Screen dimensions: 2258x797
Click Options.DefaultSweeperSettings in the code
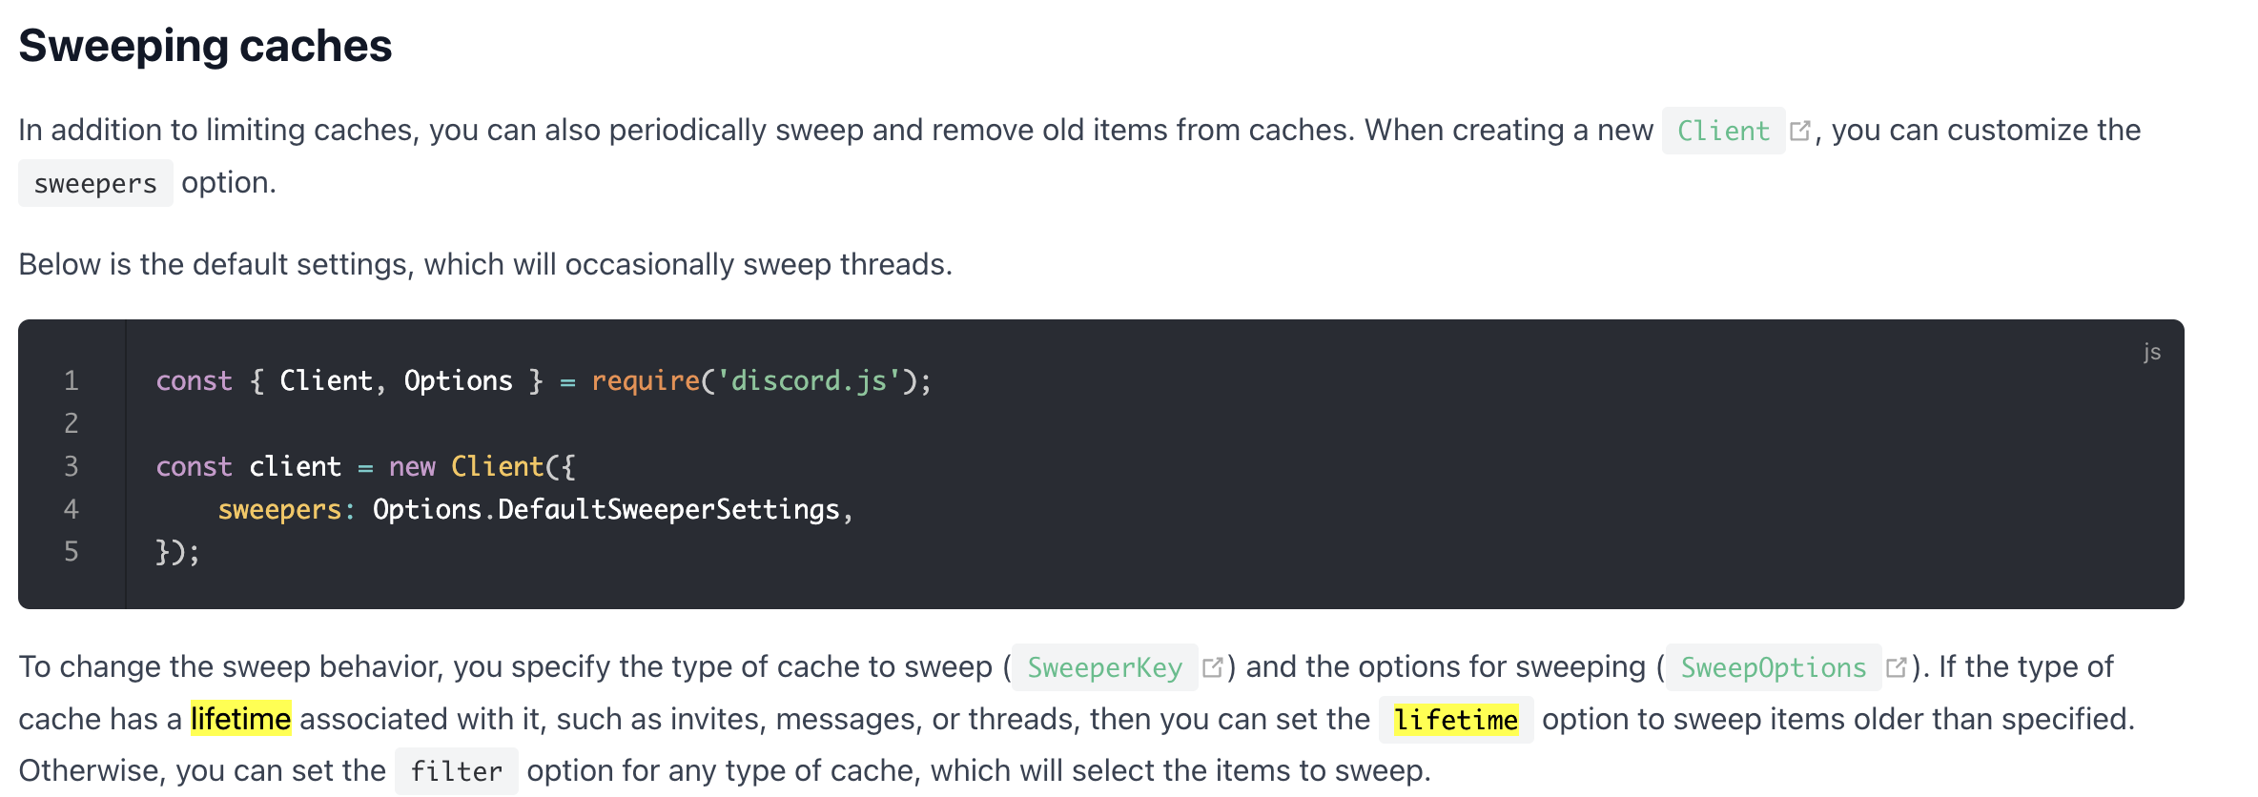[606, 509]
